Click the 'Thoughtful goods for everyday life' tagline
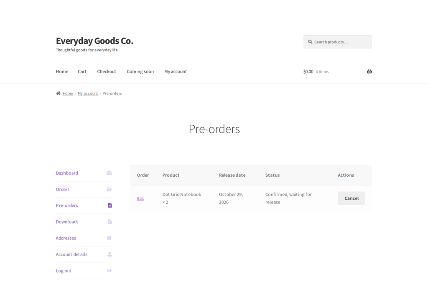428x297 pixels. click(x=87, y=50)
